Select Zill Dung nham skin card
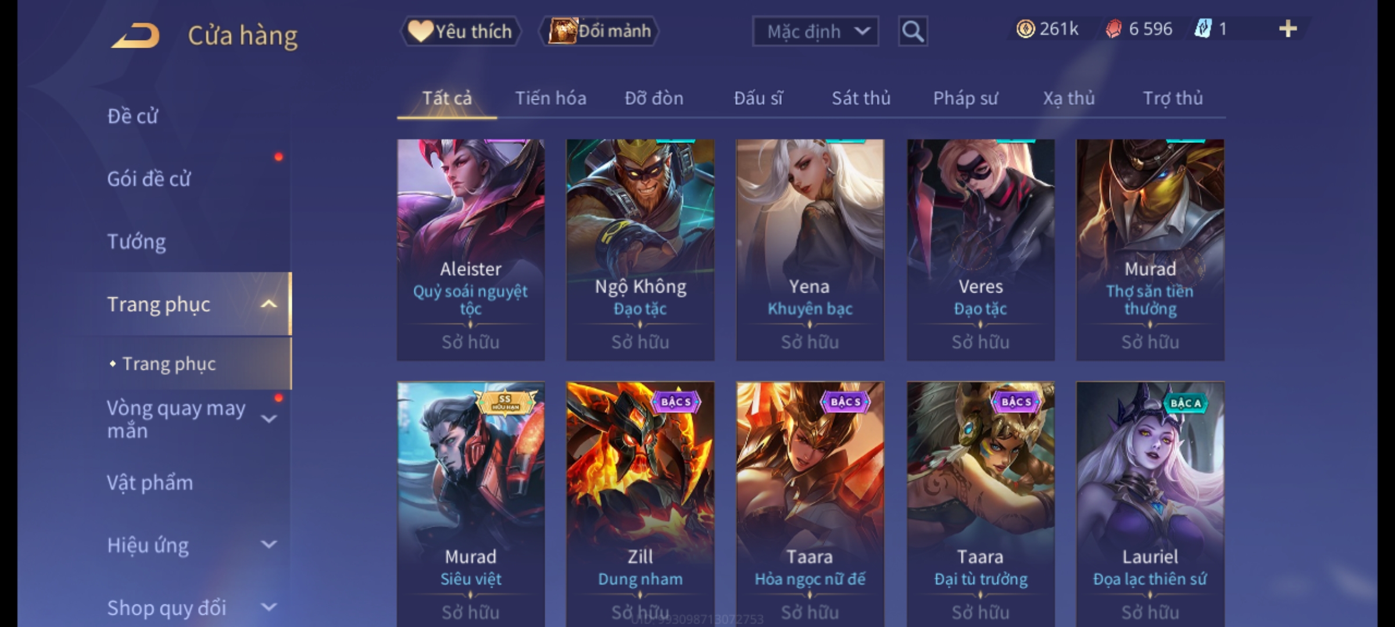 pyautogui.click(x=640, y=504)
